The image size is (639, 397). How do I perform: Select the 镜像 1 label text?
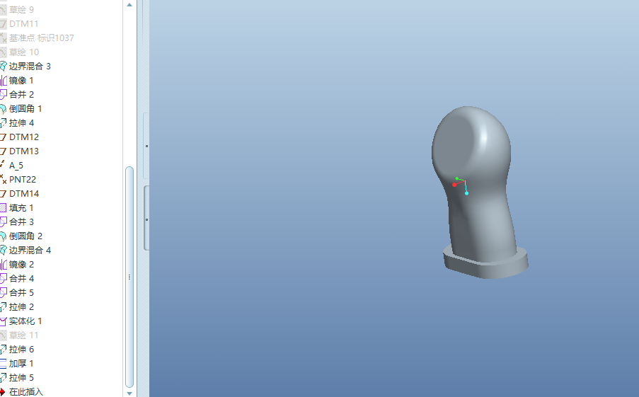pos(21,80)
